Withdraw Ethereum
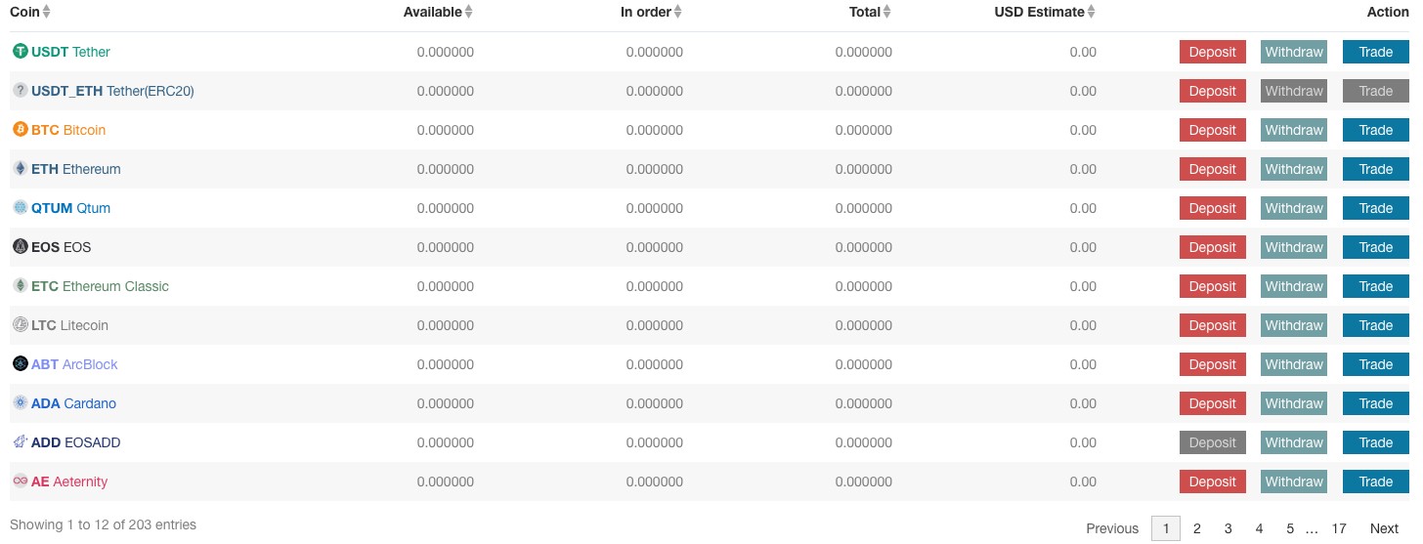Image resolution: width=1423 pixels, height=544 pixels. point(1294,169)
